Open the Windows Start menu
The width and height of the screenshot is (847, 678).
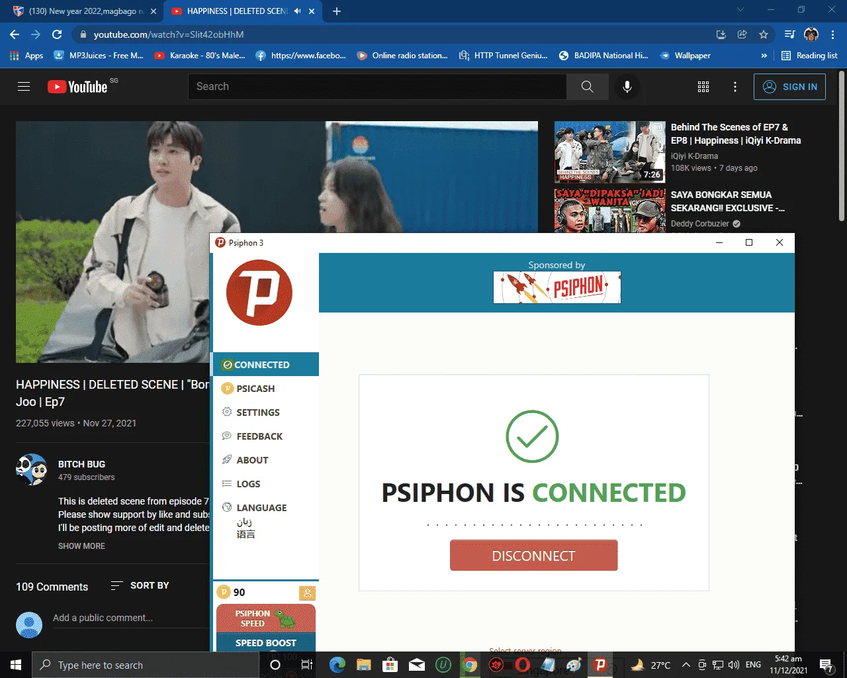tap(16, 665)
